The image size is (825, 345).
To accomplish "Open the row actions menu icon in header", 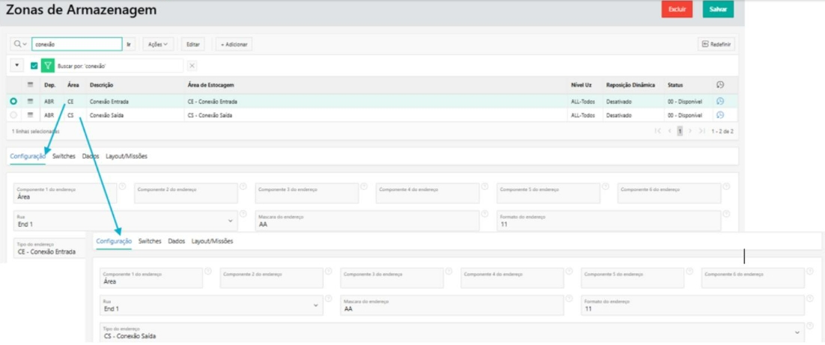I will click(31, 85).
